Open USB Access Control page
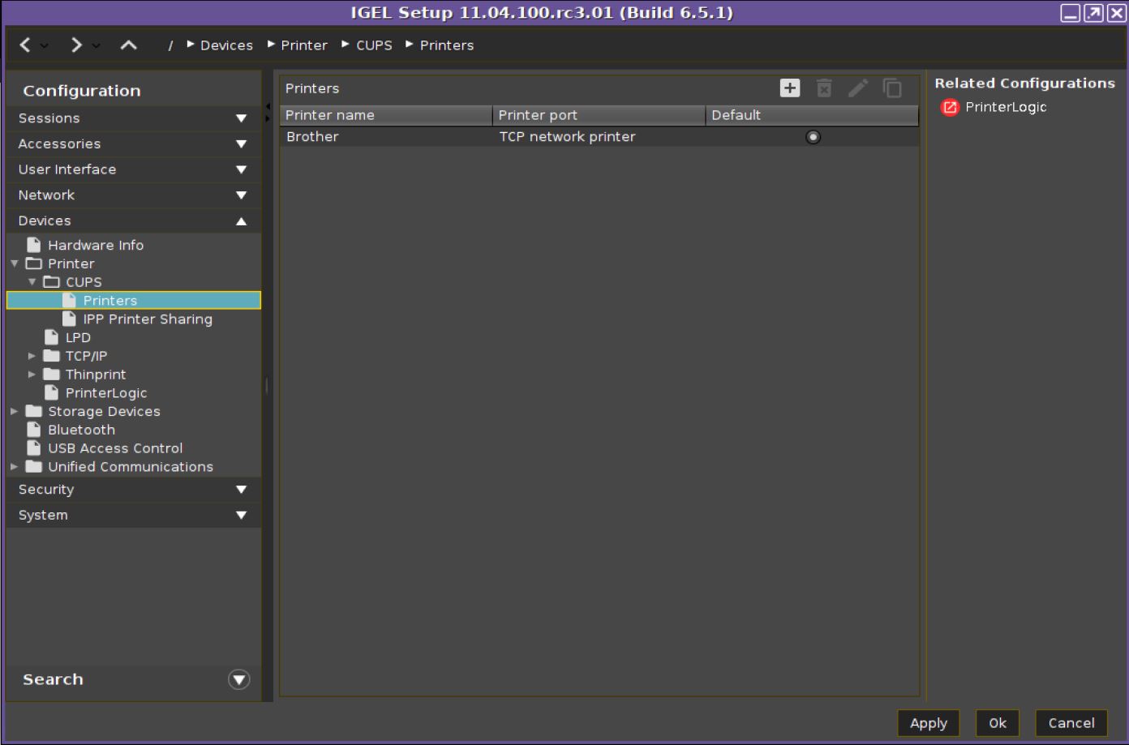The height and width of the screenshot is (745, 1129). tap(114, 448)
